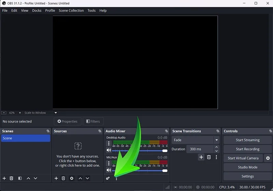Open scene filters icon in Scenes panel
This screenshot has width=273, height=191.
(20, 178)
